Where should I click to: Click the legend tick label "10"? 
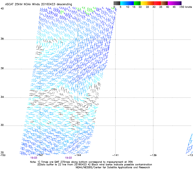(x=128, y=7)
